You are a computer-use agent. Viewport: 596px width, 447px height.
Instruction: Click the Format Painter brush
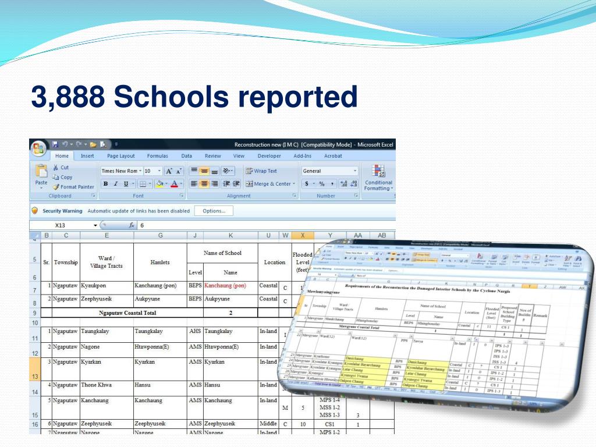pyautogui.click(x=73, y=187)
